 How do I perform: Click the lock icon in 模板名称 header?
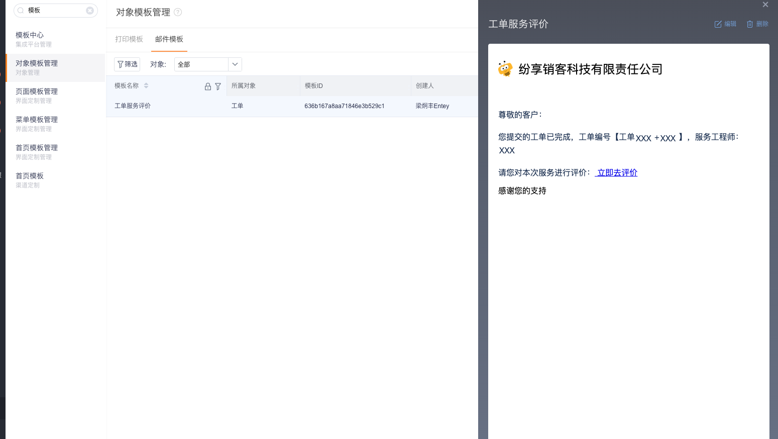(x=208, y=86)
